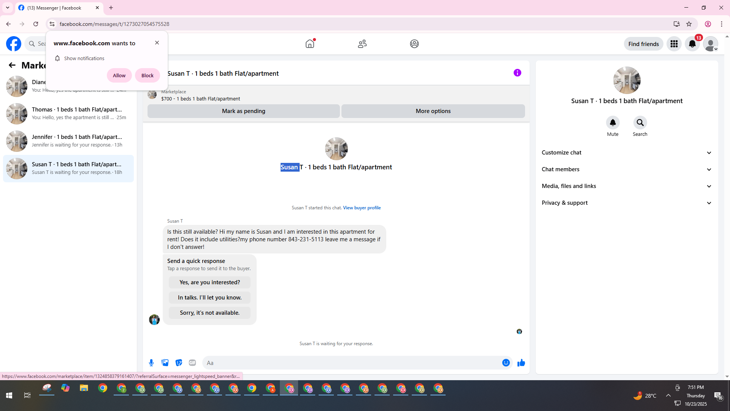Search within the conversation

click(640, 123)
